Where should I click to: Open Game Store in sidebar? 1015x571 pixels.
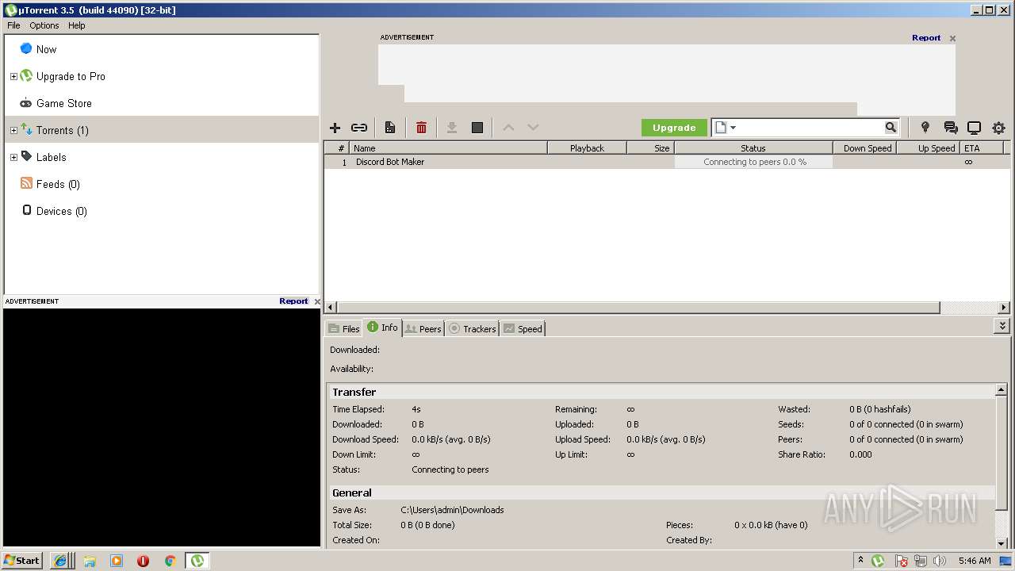click(63, 103)
